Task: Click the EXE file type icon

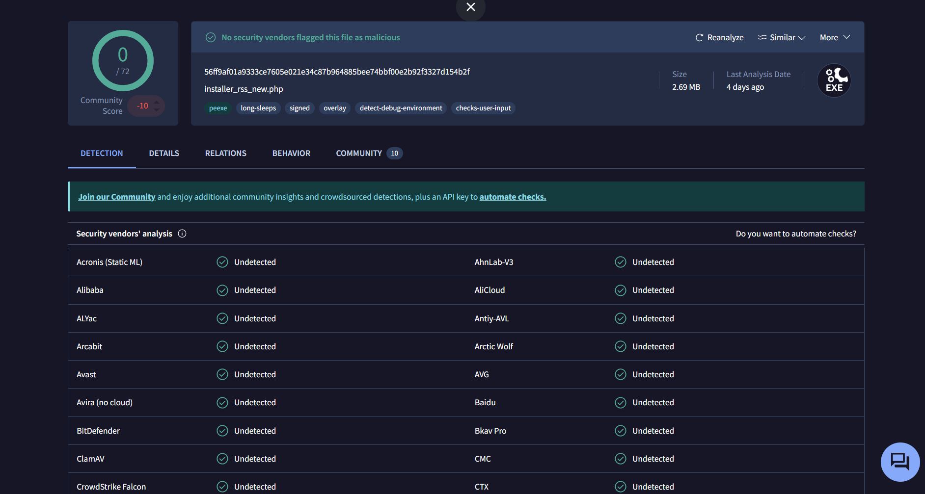Action: click(x=834, y=80)
